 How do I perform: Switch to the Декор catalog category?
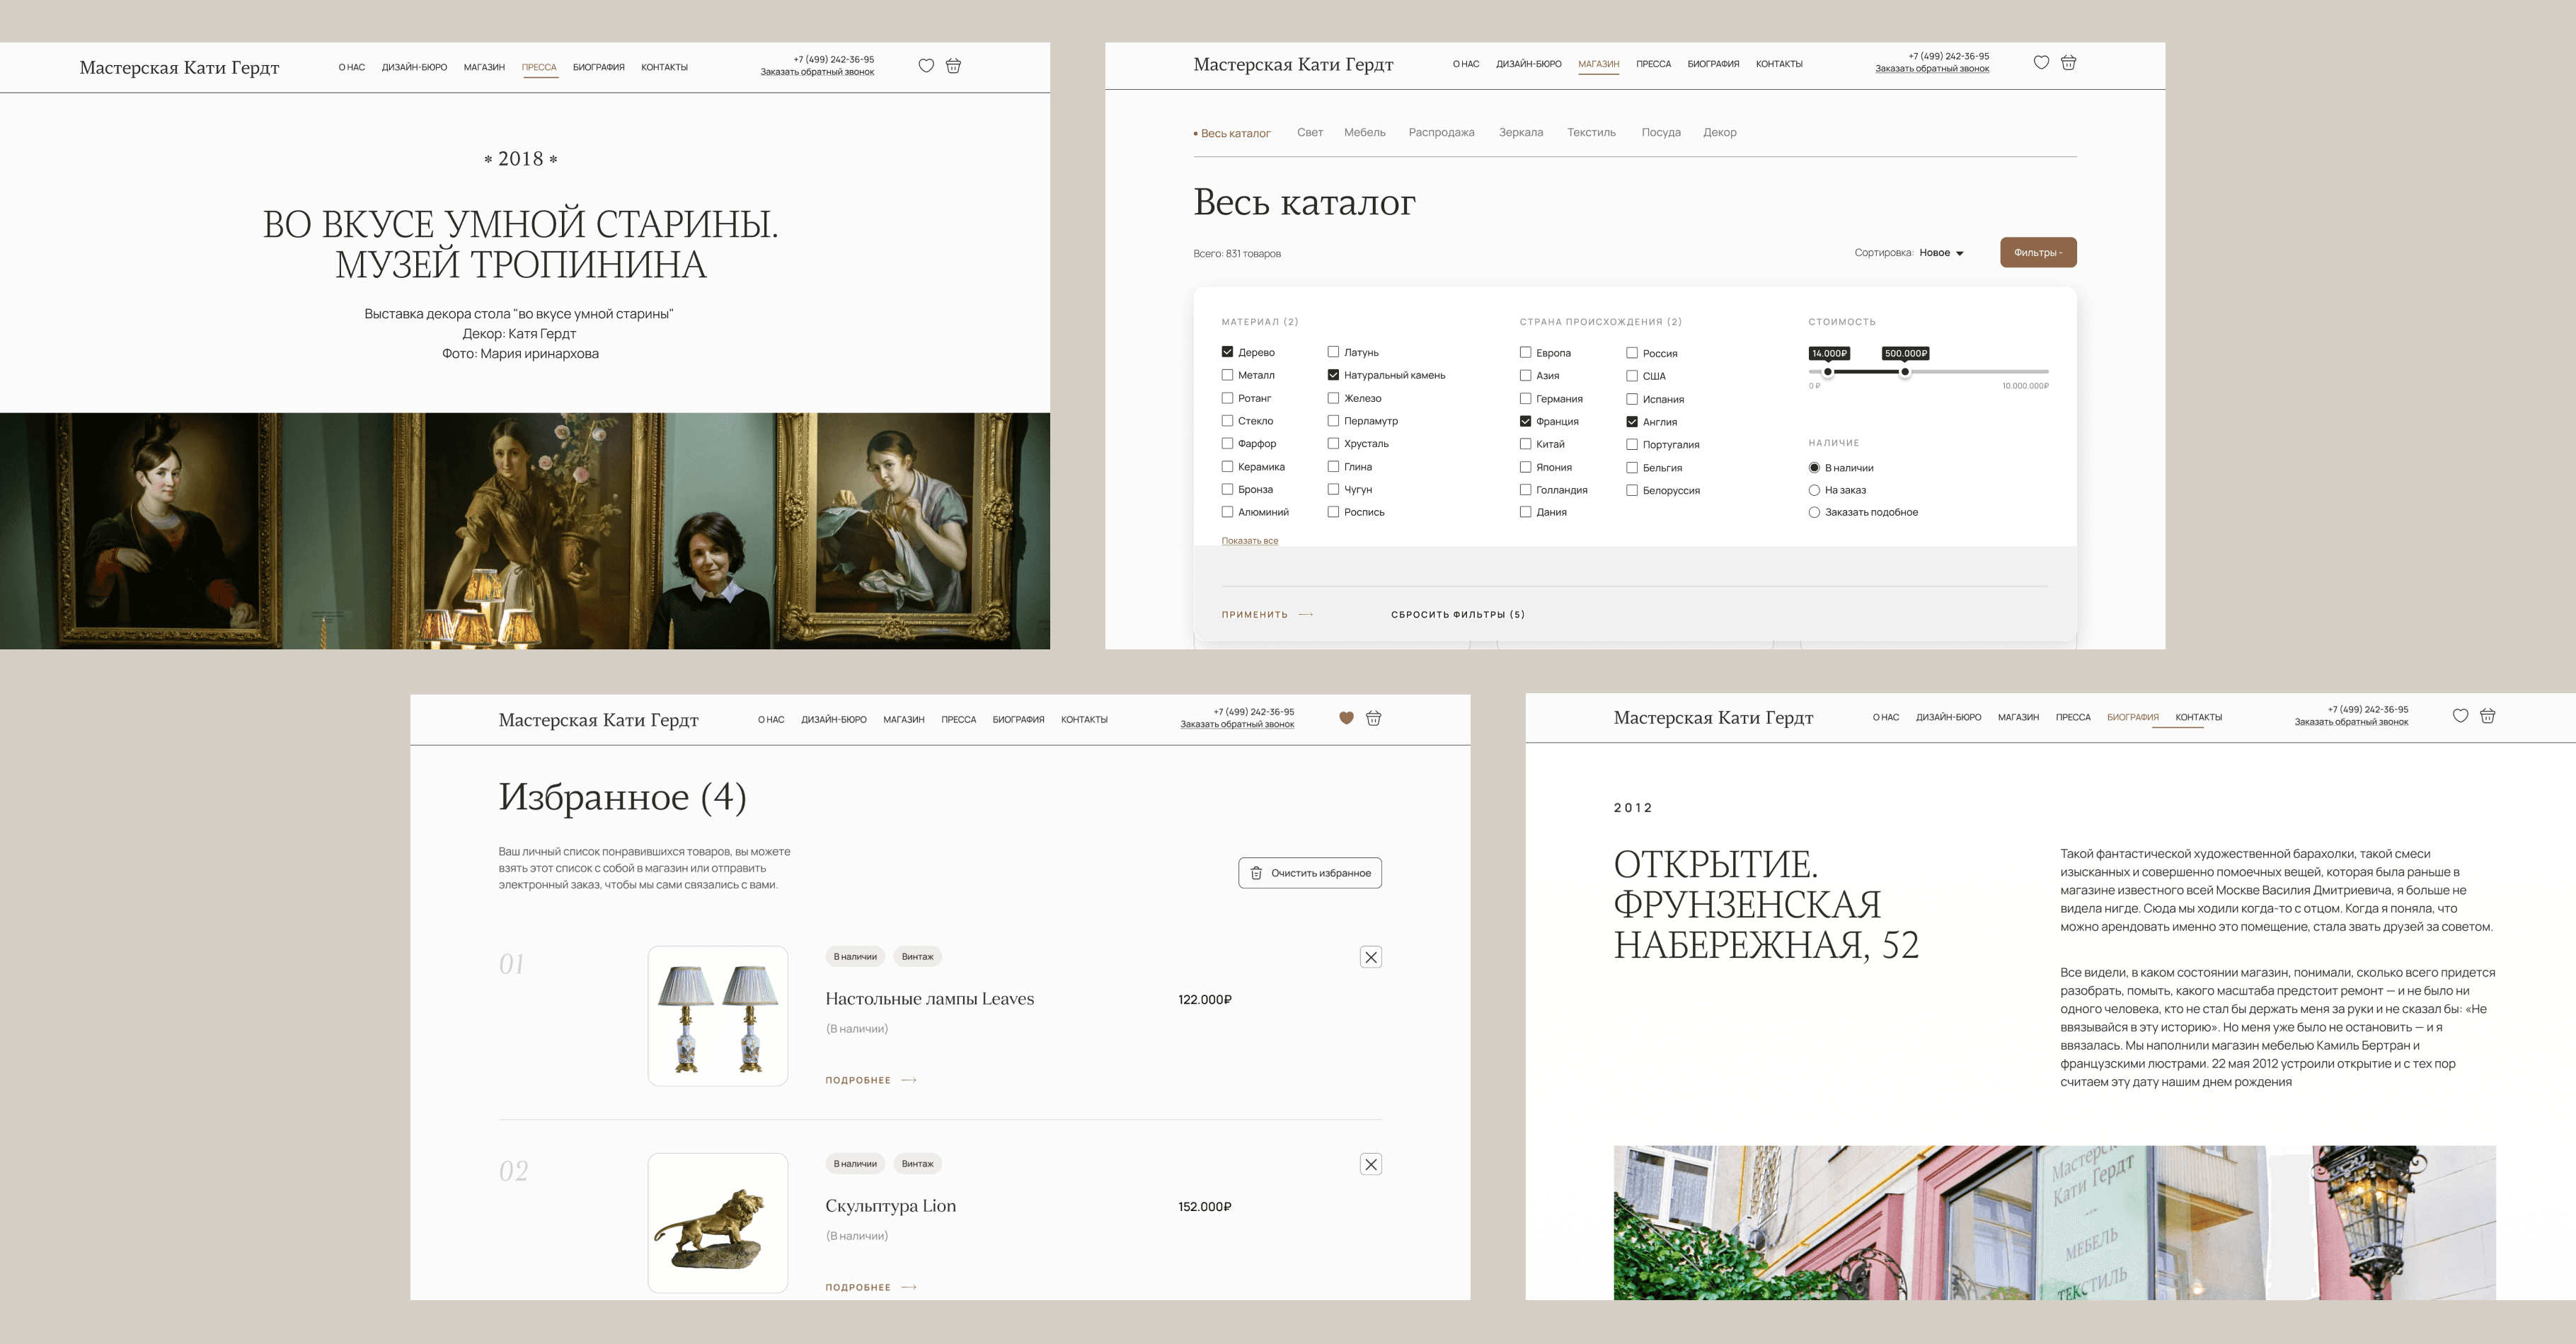[x=1720, y=132]
